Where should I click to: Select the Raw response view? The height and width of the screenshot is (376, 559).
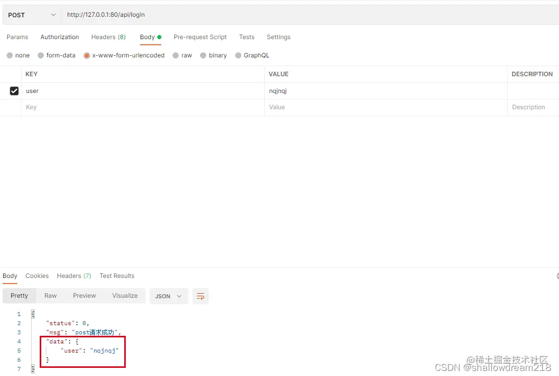click(x=50, y=296)
